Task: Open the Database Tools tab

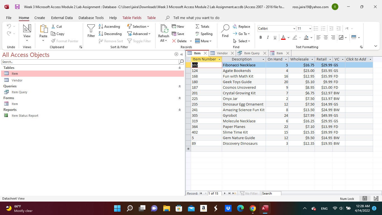Action: click(x=91, y=18)
